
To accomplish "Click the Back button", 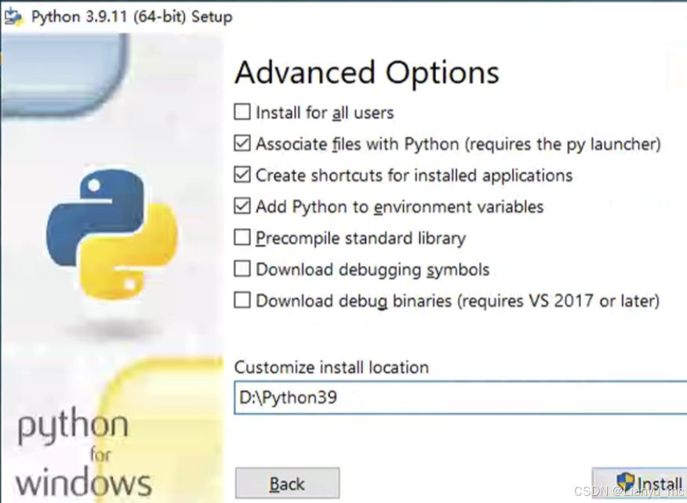I will [287, 483].
